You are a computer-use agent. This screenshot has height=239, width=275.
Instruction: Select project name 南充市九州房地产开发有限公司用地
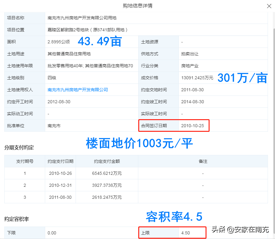click(x=82, y=18)
